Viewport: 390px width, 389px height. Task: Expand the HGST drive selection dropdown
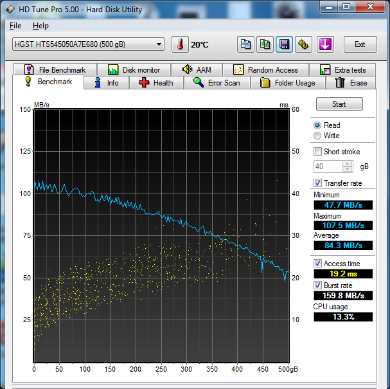(x=159, y=44)
